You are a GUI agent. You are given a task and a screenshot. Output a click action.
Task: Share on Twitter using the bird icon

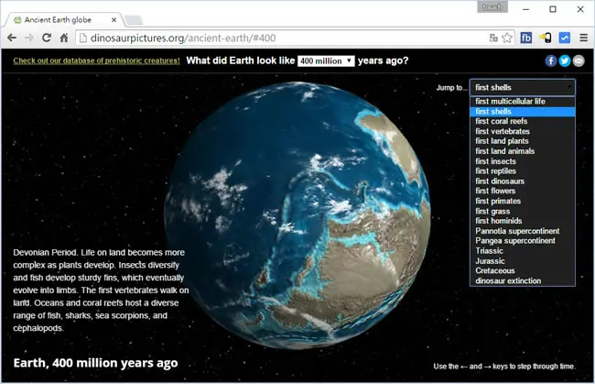click(x=565, y=60)
